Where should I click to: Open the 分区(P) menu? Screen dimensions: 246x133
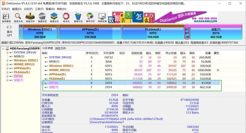click(28, 9)
